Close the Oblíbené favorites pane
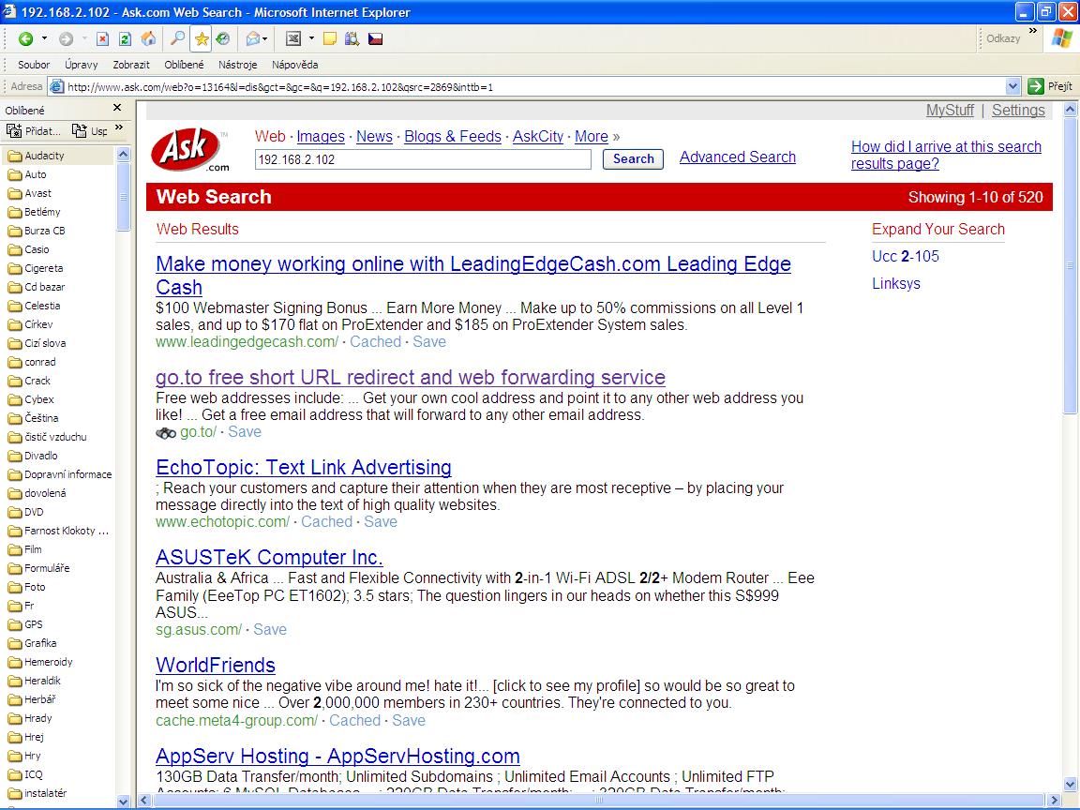Screen dimensions: 1080x810 click(x=117, y=108)
